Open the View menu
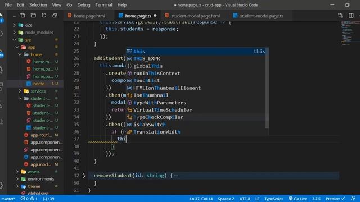Image resolution: width=360 pixels, height=202 pixels. click(56, 5)
